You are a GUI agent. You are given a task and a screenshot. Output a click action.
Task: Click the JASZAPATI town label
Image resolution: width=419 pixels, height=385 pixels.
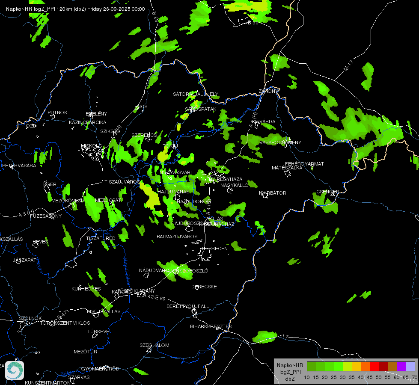click(x=25, y=260)
